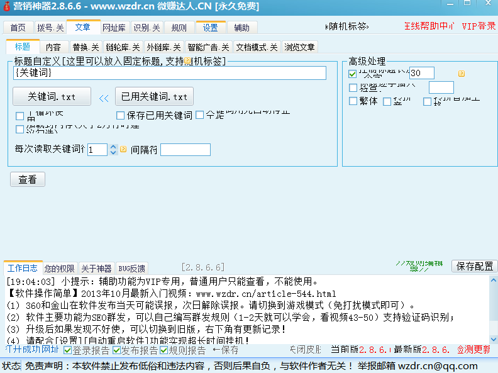Click the << arrows between the keyword buttons
This screenshot has height=373, width=498.
pyautogui.click(x=104, y=98)
